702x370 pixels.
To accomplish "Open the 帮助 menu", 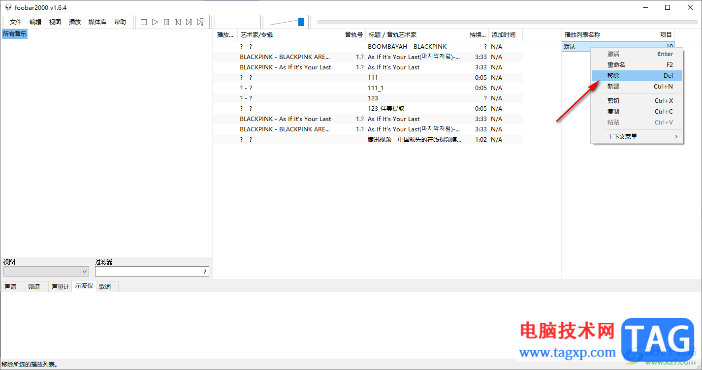I will coord(120,22).
